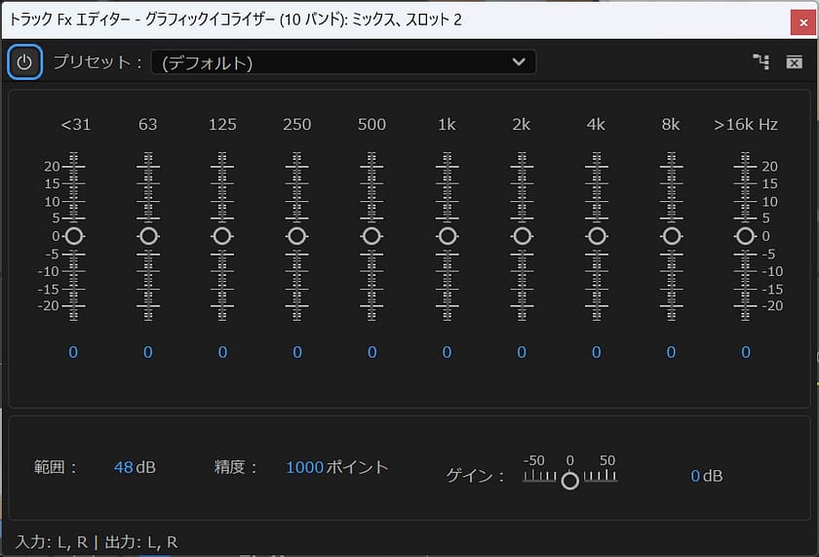This screenshot has height=557, width=819.
Task: Click the ゲイン master gain slider knob
Action: pyautogui.click(x=570, y=480)
